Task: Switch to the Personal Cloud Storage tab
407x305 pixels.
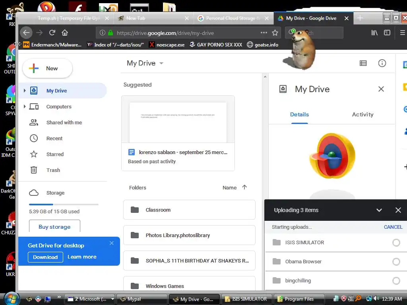Action: (233, 18)
